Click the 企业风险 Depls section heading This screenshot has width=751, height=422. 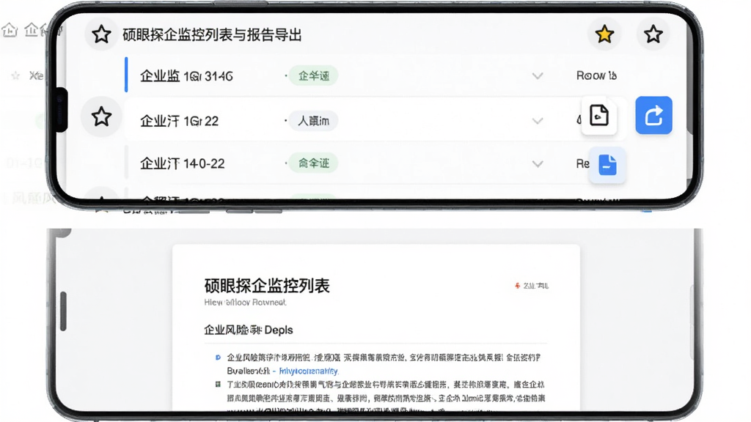pos(248,330)
